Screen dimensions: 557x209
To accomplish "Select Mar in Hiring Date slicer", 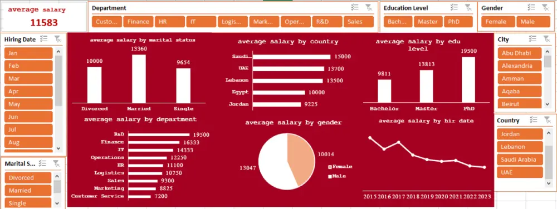I will pyautogui.click(x=28, y=78).
